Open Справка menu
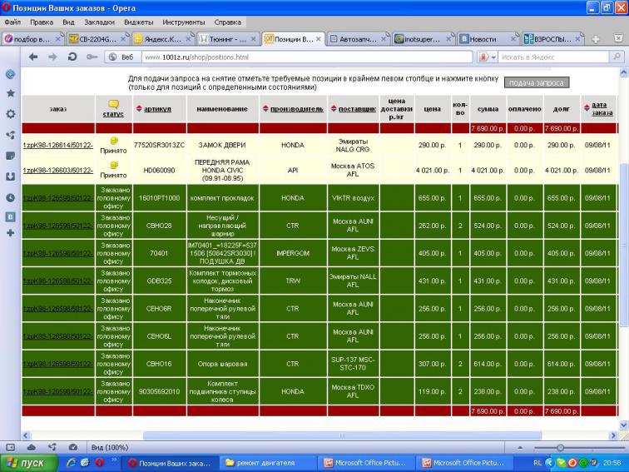The width and height of the screenshot is (629, 472). (227, 22)
